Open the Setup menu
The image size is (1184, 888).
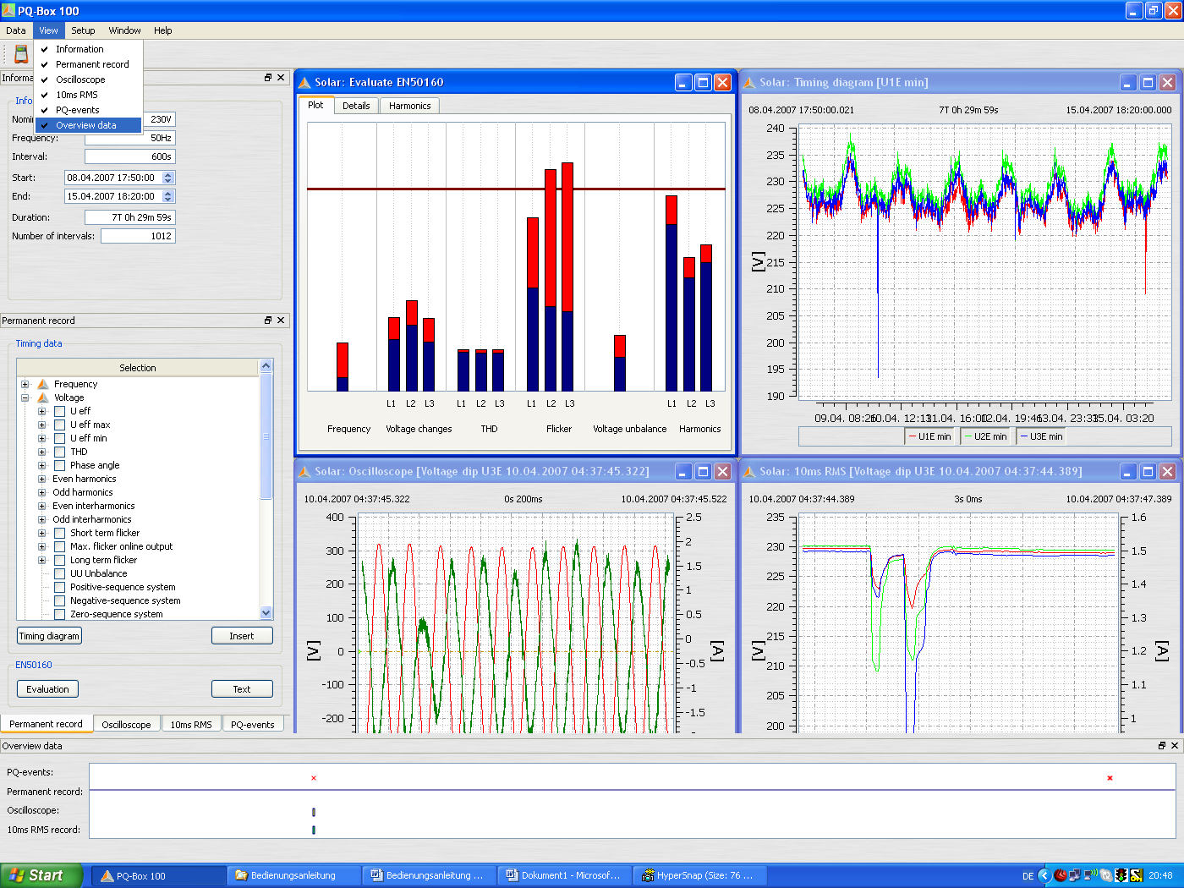83,30
